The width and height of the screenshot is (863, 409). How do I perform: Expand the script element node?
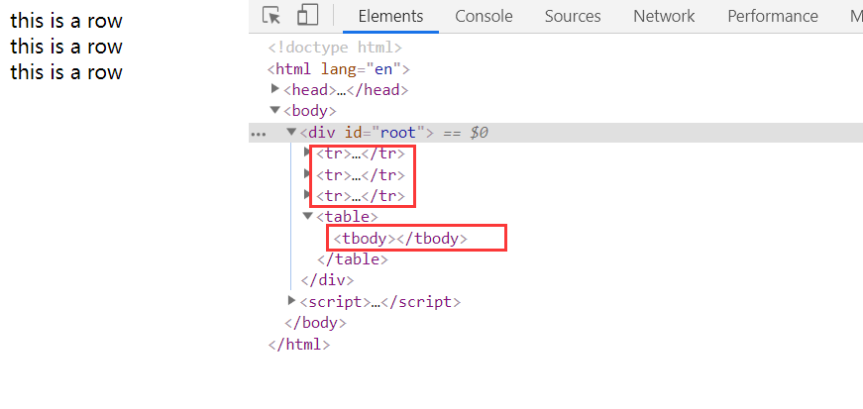tap(291, 300)
